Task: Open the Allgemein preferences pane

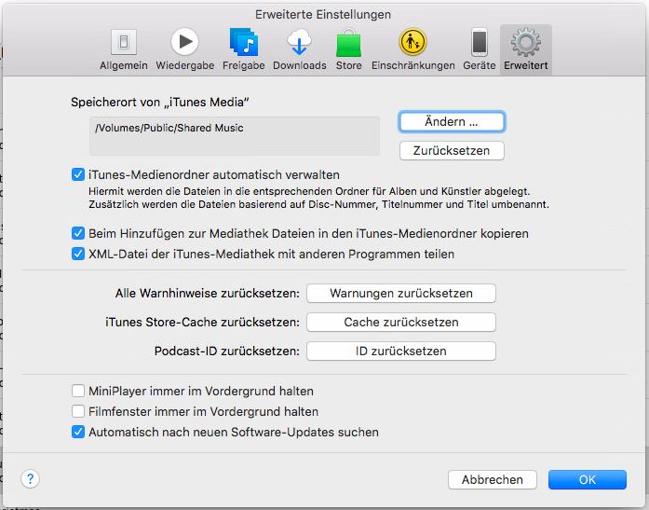Action: [123, 49]
